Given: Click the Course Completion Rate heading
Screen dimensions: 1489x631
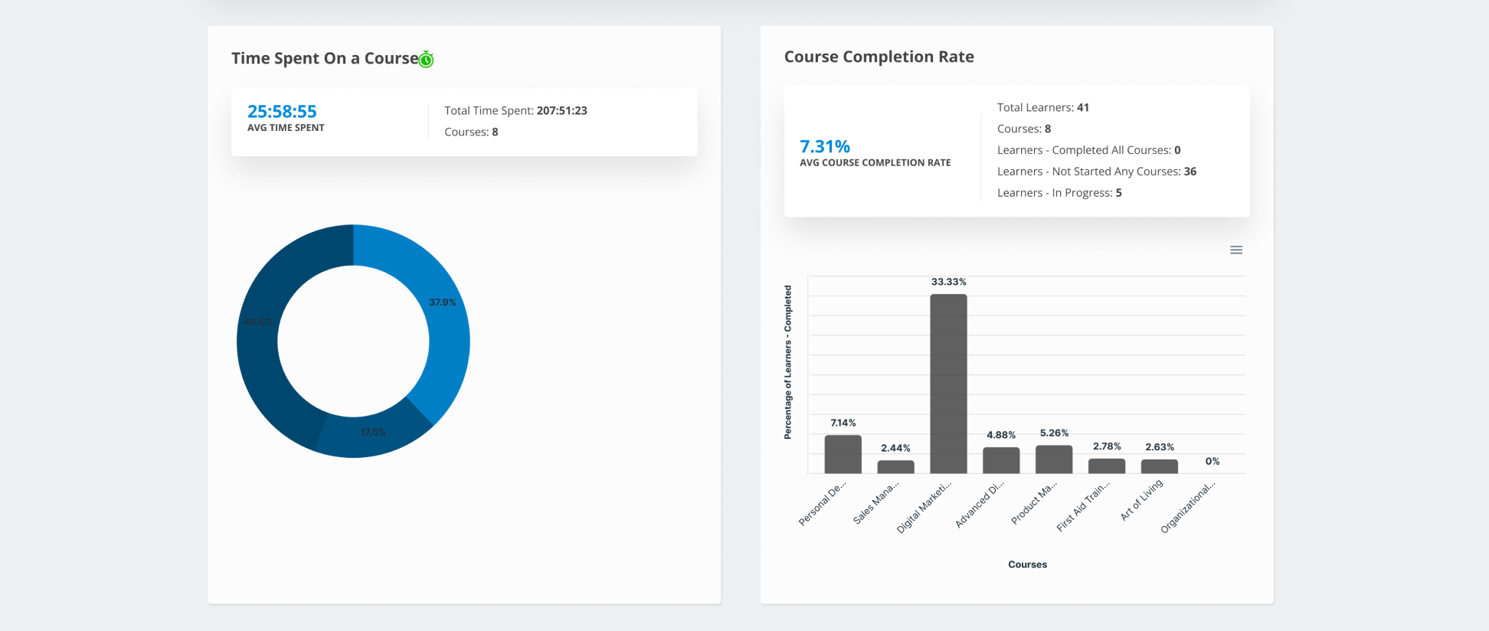Looking at the screenshot, I should 879,57.
